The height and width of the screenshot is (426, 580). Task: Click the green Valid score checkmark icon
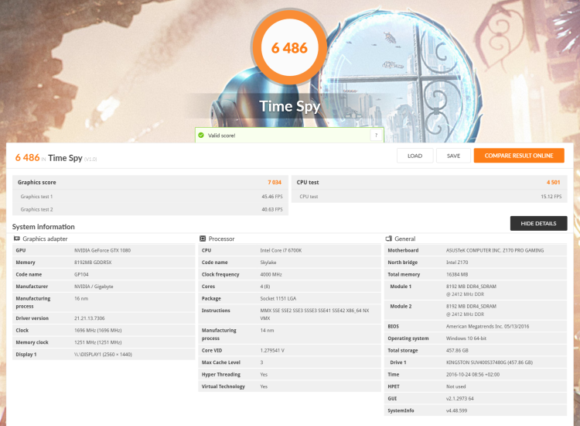[x=201, y=136]
